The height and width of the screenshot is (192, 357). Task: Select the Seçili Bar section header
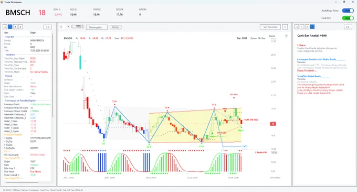click(9, 37)
